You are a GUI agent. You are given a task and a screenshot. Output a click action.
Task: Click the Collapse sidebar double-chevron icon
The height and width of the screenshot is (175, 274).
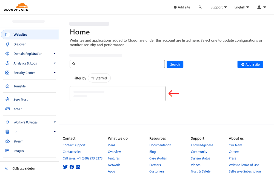click(7, 168)
